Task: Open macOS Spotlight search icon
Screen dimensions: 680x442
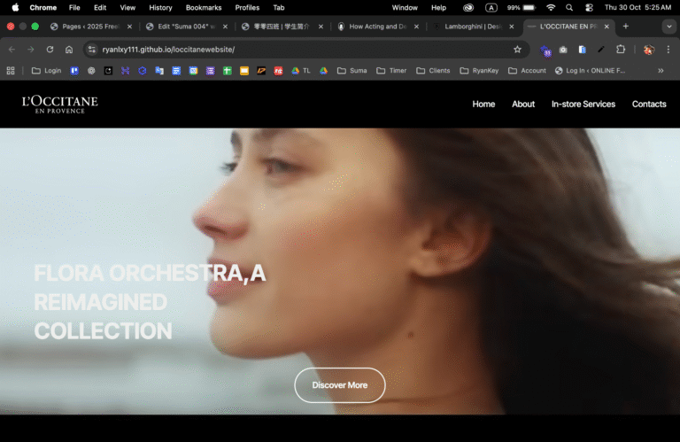Action: tap(569, 7)
